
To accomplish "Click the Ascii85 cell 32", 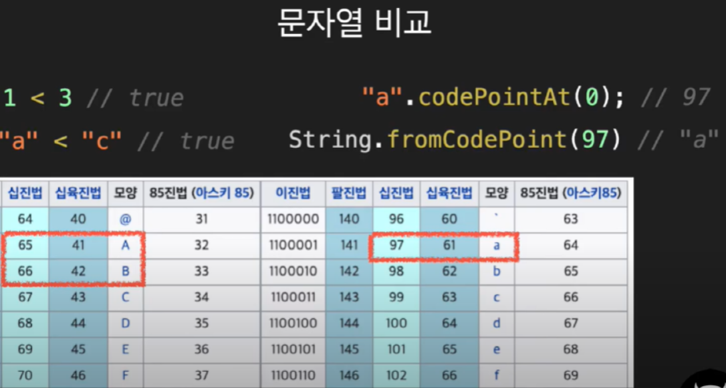I will coord(201,246).
